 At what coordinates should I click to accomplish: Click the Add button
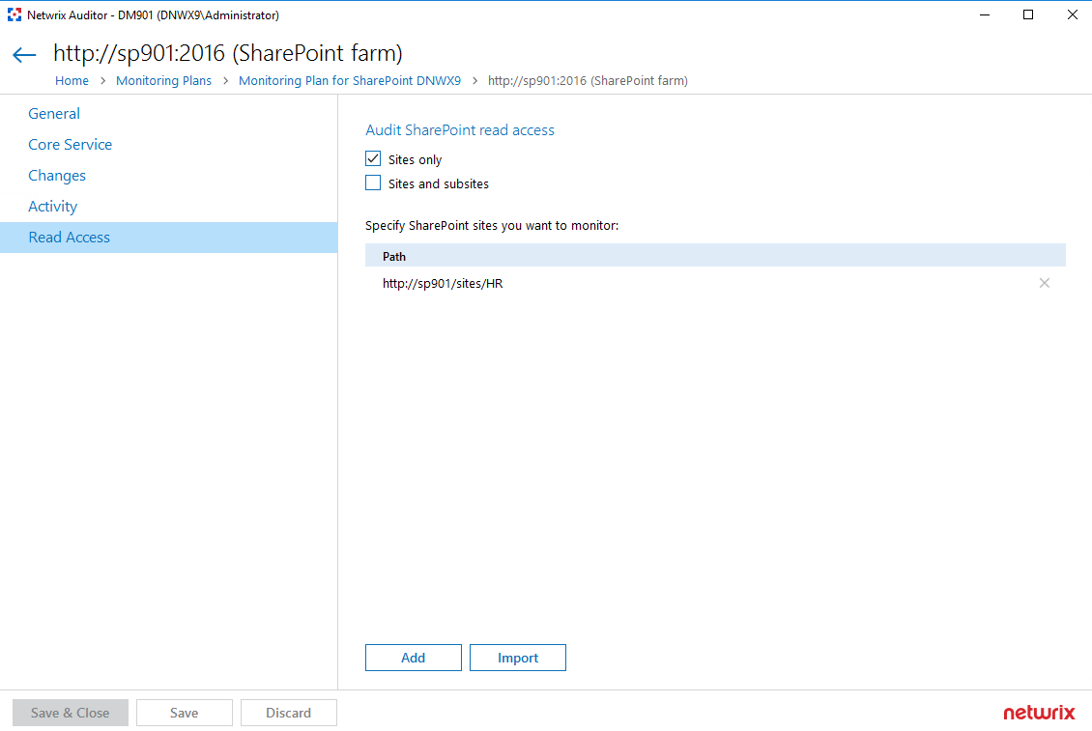413,658
